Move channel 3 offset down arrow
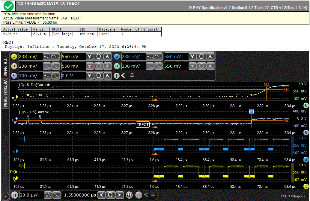This screenshot has height=201, width=310. tap(192, 57)
